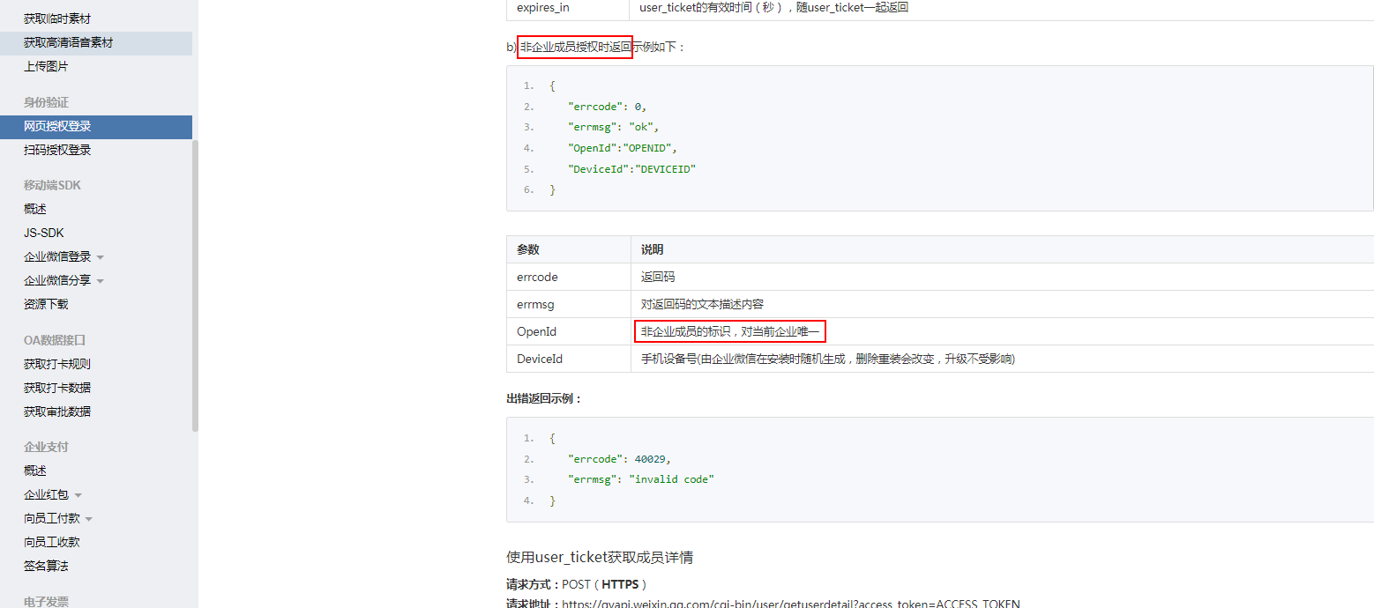Open 资源下载 in the sidebar

coord(46,303)
